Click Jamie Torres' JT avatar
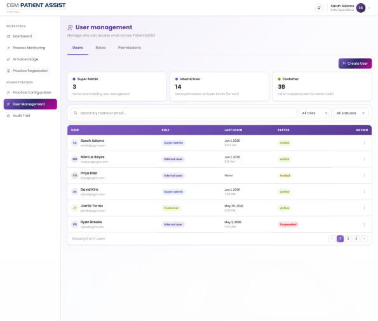This screenshot has height=321, width=378. (x=75, y=208)
